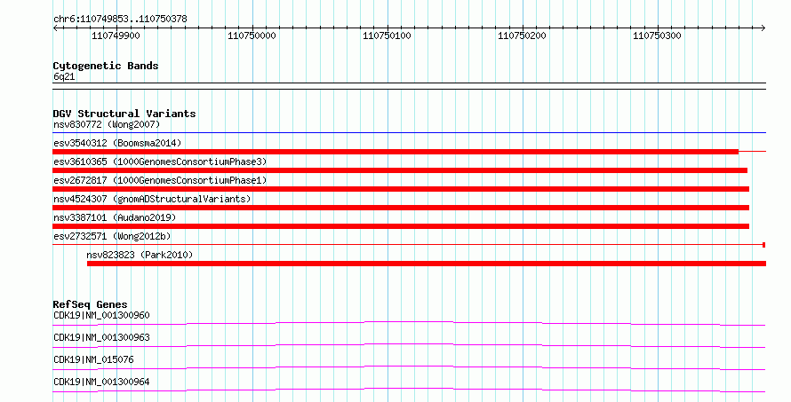Open transcript CDK19|NM_001300963
The height and width of the screenshot is (402, 791).
101,337
